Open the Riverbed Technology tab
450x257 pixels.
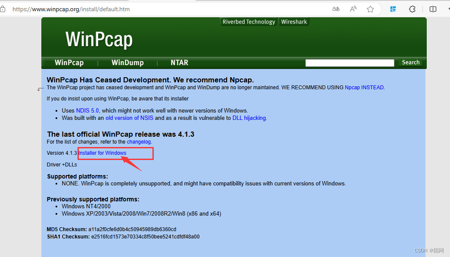248,22
